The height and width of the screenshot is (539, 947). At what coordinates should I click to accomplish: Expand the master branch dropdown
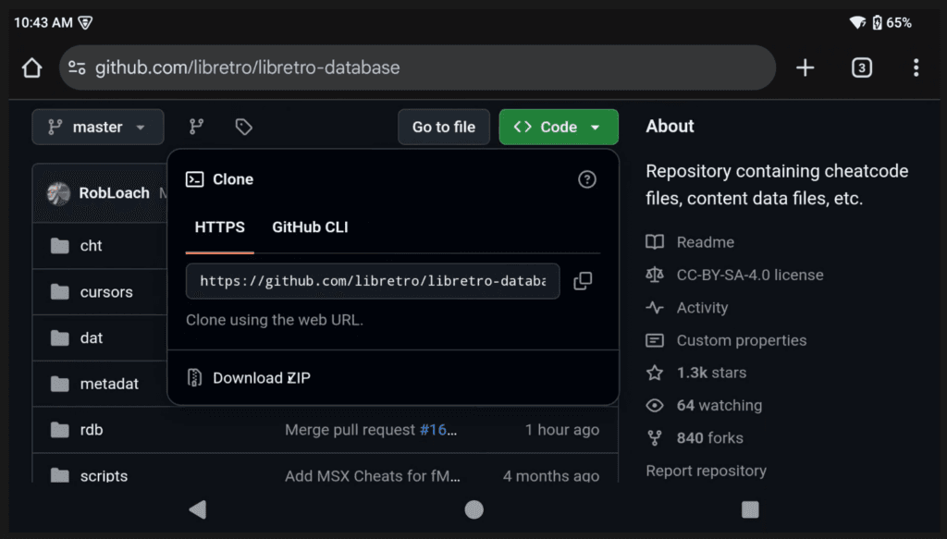pyautogui.click(x=98, y=127)
